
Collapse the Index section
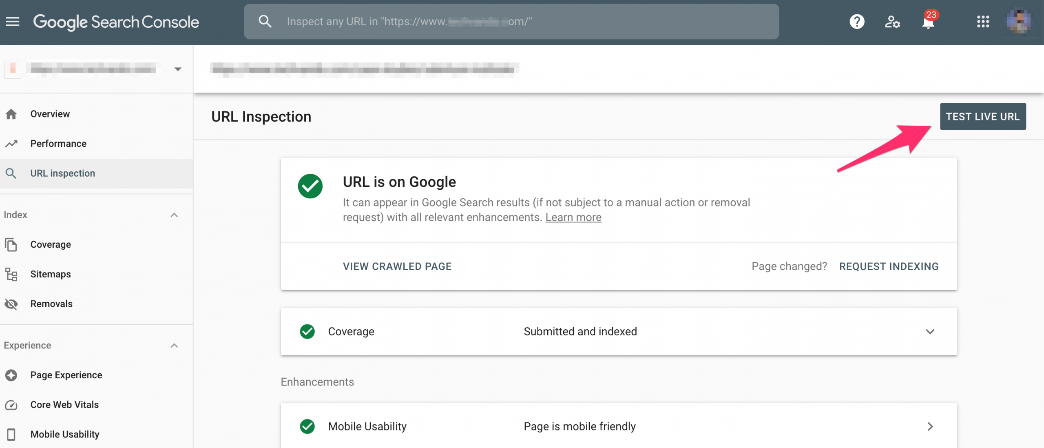click(x=174, y=215)
